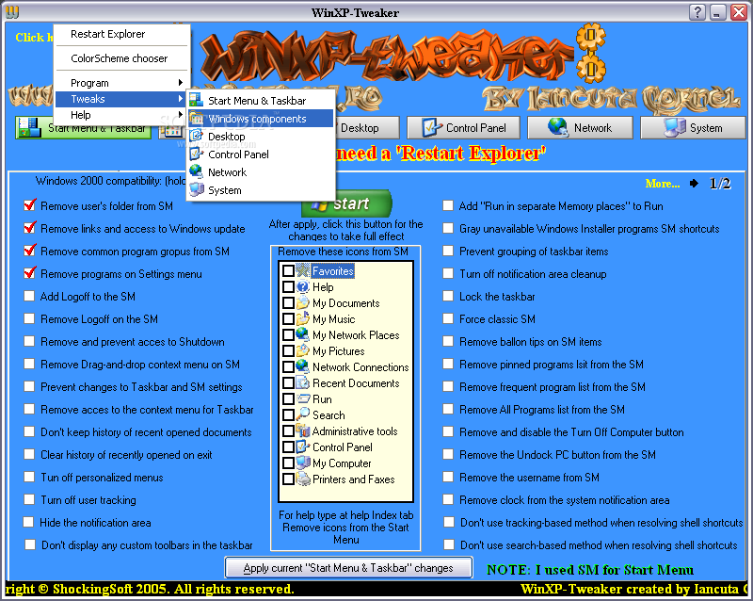
Task: Click the green start button
Action: pyautogui.click(x=346, y=203)
